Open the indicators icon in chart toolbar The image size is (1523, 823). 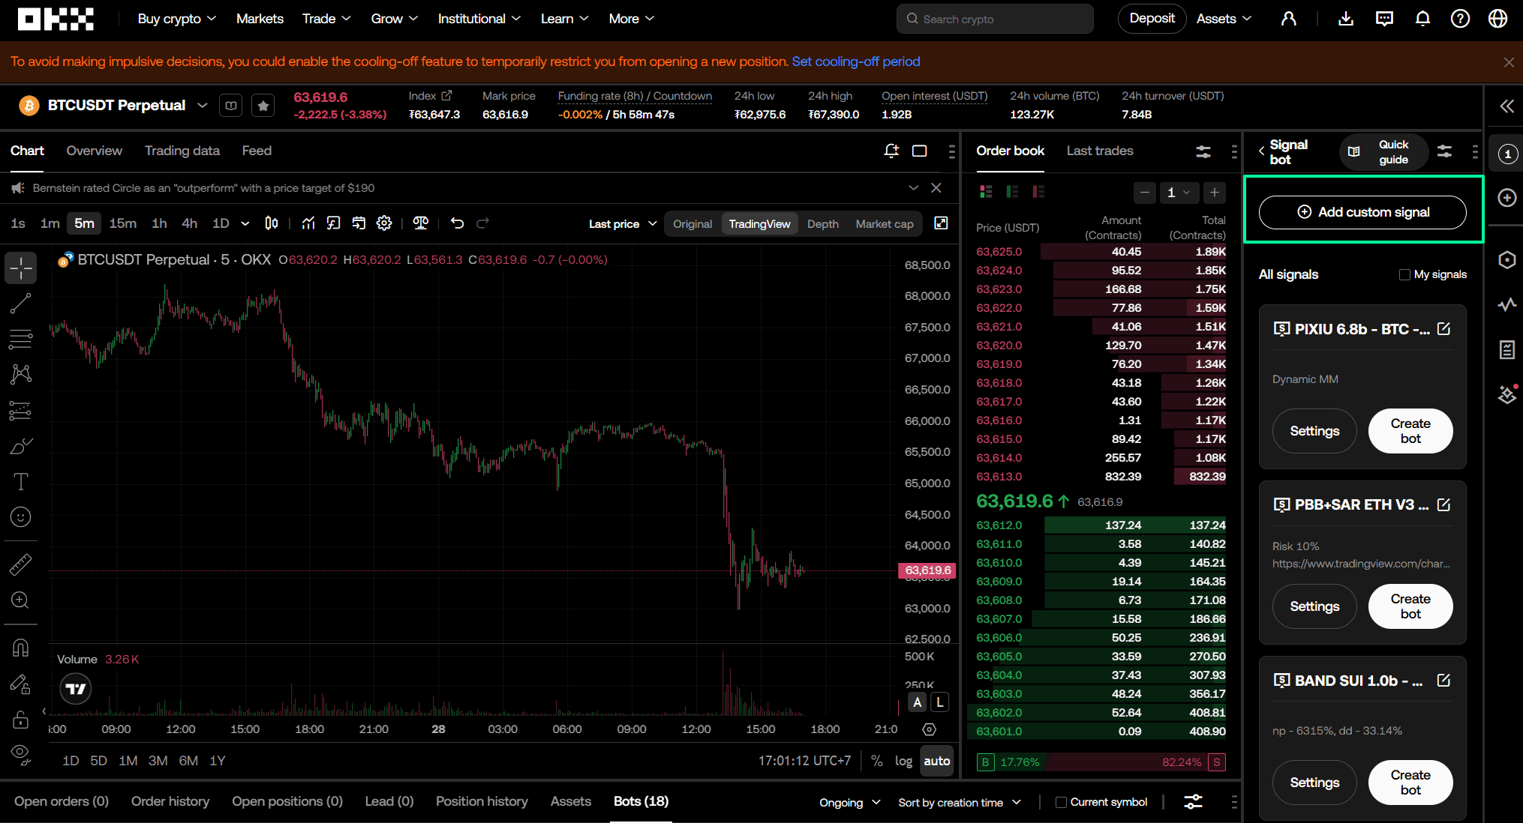click(308, 223)
